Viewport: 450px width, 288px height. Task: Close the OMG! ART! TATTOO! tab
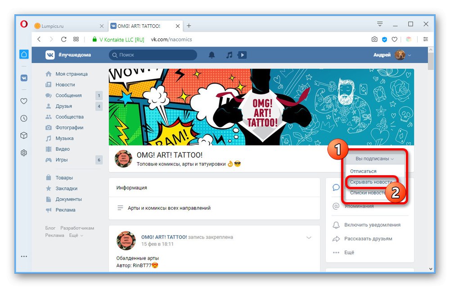178,26
